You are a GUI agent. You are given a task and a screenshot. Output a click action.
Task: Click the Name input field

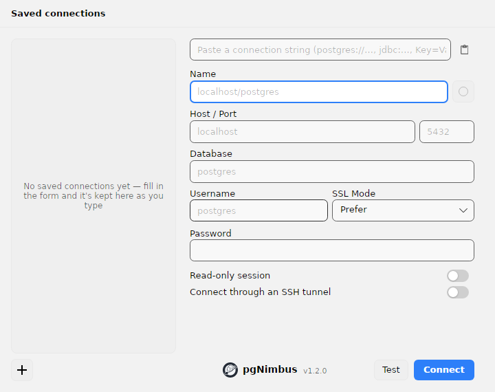(319, 92)
